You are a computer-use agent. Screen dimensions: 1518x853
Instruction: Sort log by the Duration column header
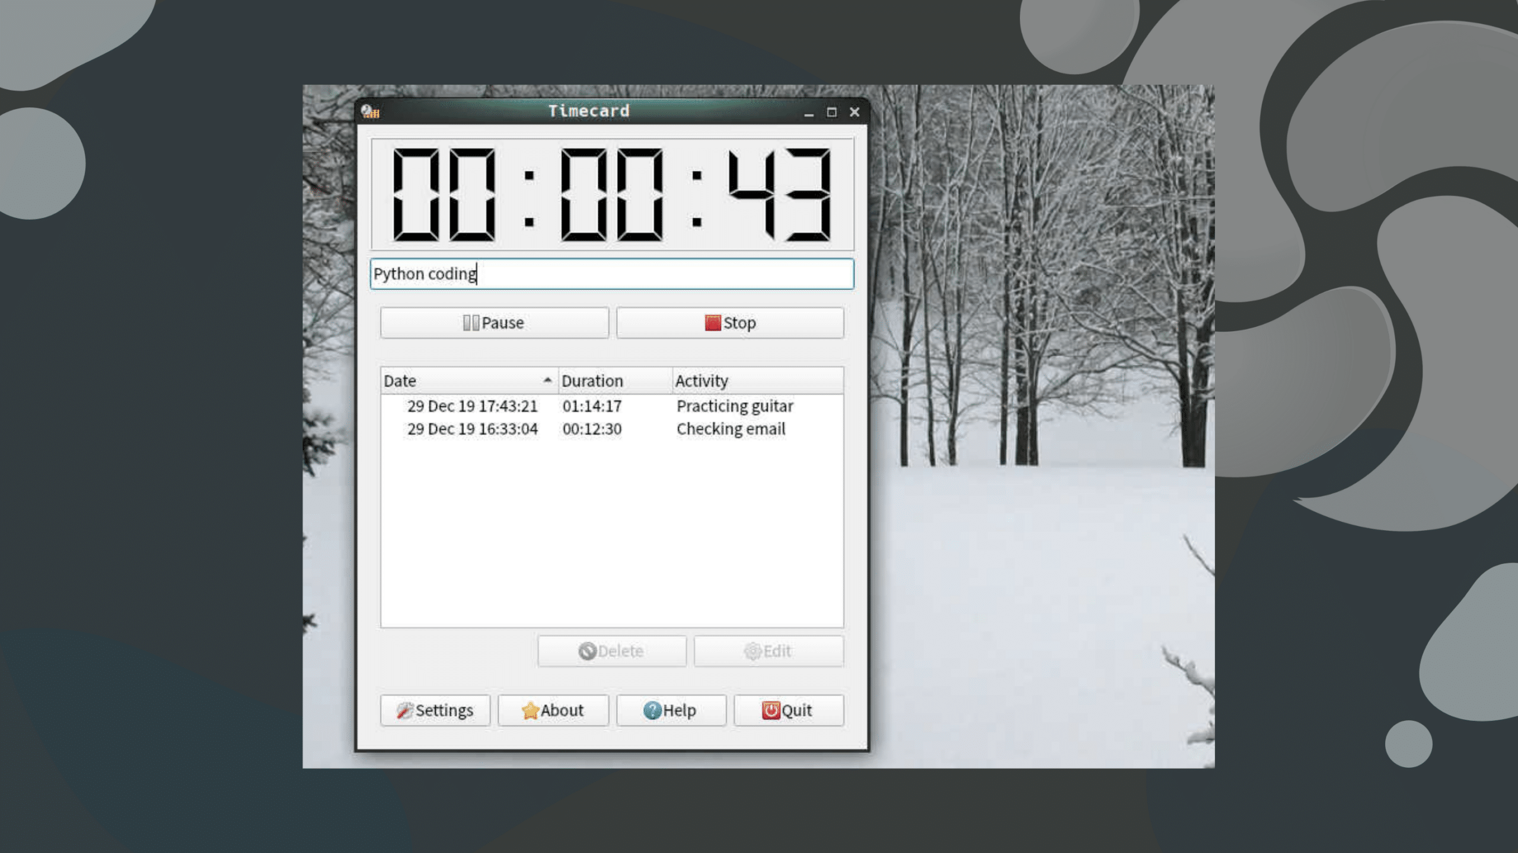coord(615,381)
